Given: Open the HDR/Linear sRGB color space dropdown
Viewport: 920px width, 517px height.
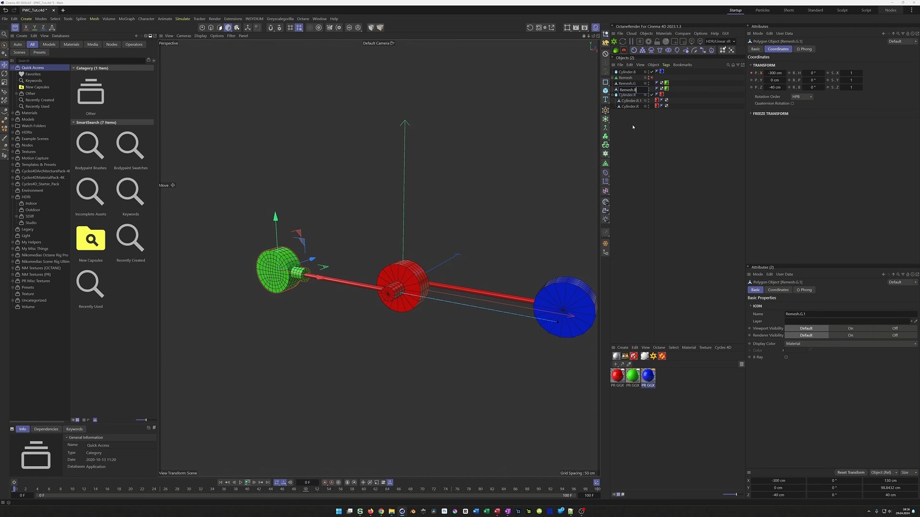Looking at the screenshot, I should coord(721,42).
